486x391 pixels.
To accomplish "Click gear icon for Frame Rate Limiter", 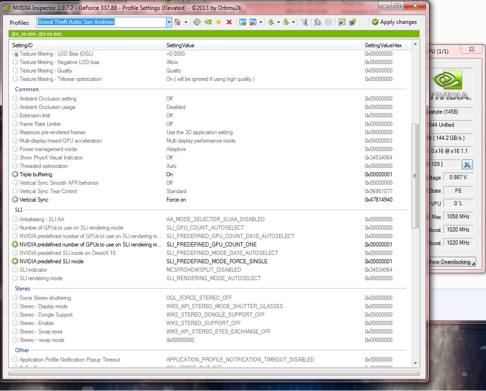I will click(x=15, y=124).
